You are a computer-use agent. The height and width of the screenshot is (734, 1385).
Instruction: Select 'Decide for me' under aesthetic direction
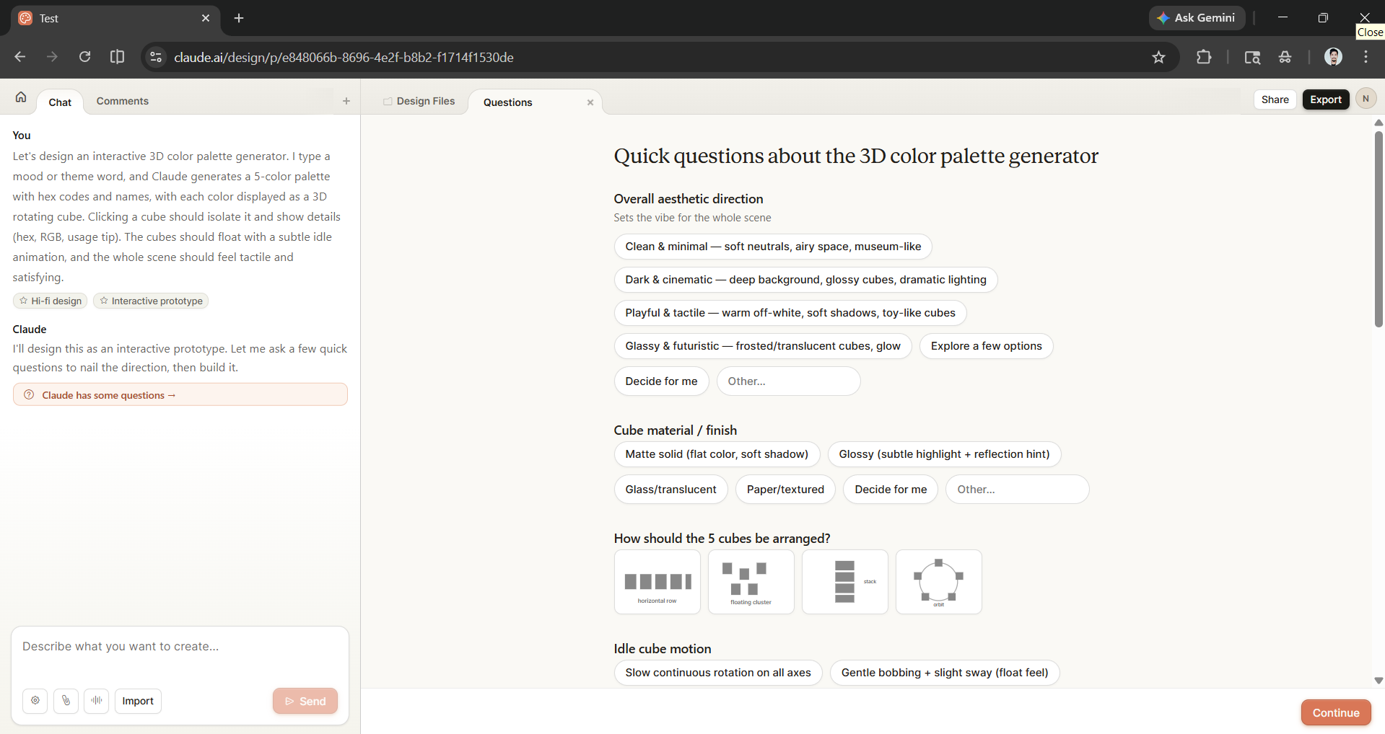click(x=661, y=381)
